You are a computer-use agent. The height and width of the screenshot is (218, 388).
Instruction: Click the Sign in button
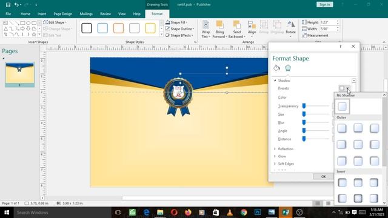[x=324, y=4]
